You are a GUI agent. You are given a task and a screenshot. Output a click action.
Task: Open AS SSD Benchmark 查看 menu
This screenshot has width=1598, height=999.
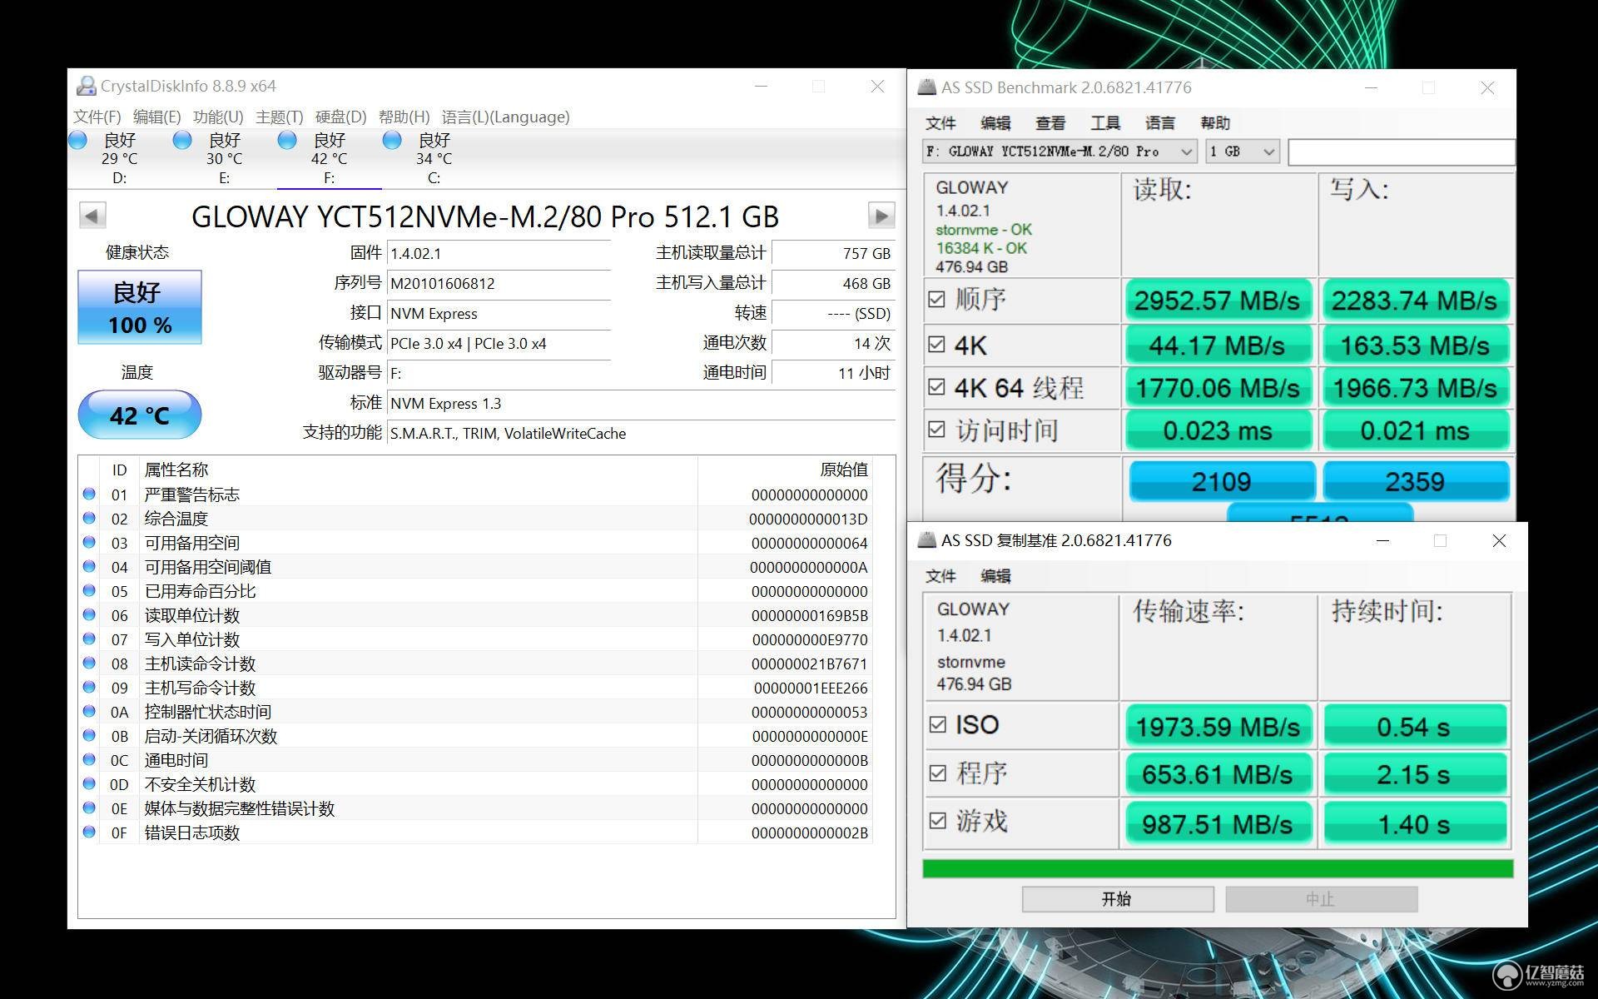coord(1050,123)
